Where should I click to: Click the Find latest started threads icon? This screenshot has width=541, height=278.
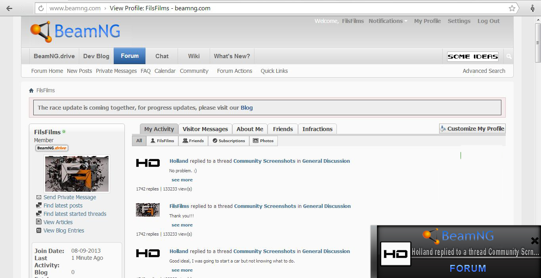39,214
